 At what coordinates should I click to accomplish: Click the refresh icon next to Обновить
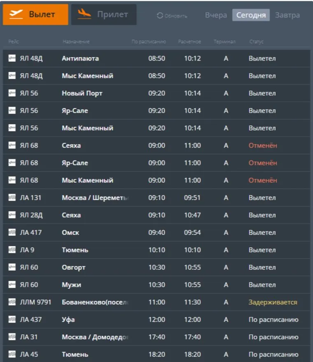[160, 16]
